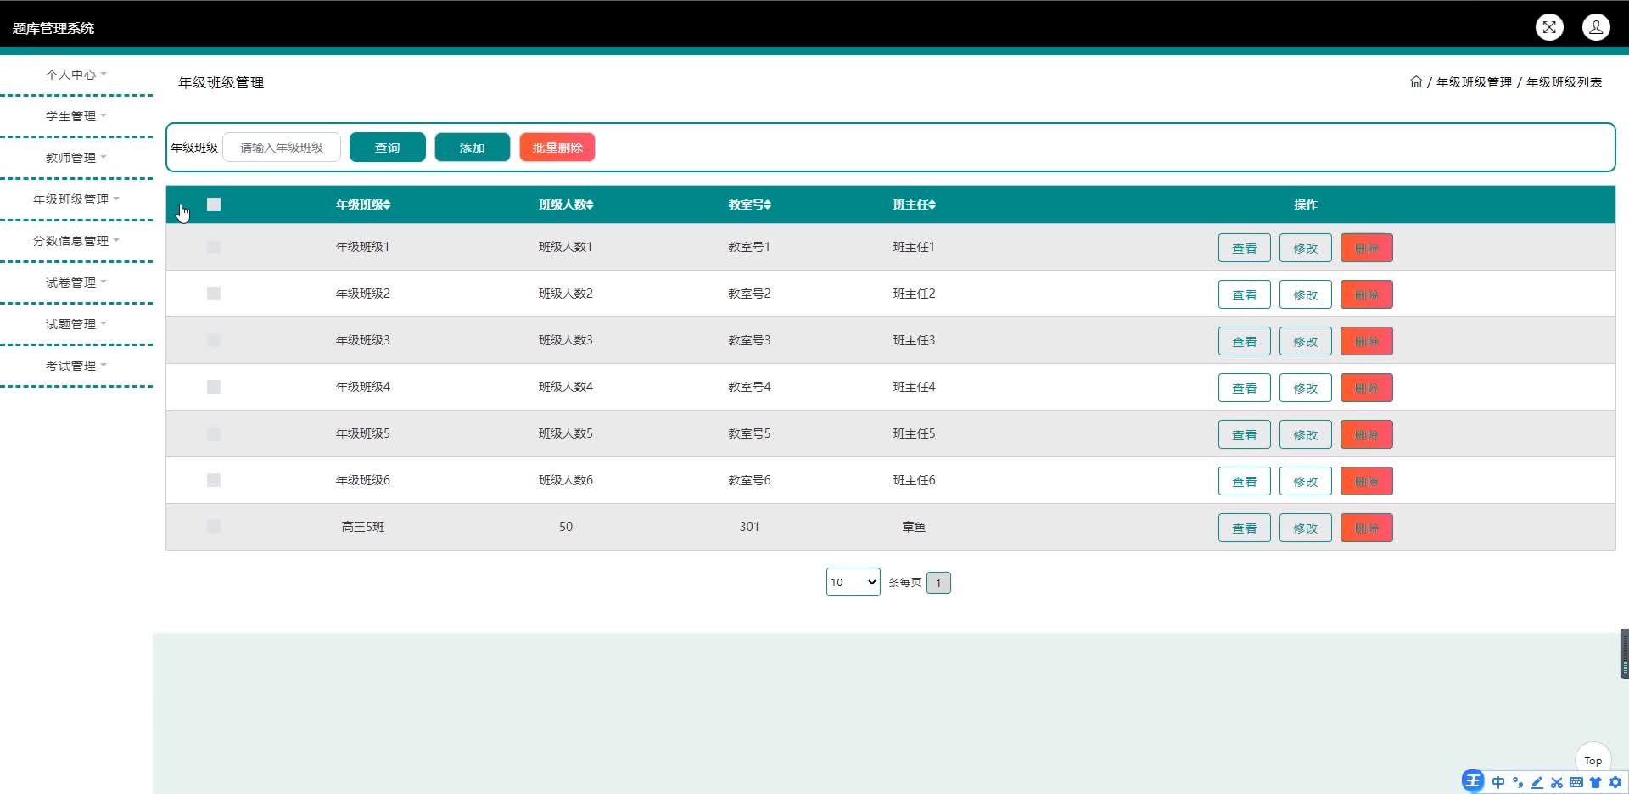Expand 分数信息管理 sidebar menu
The height and width of the screenshot is (794, 1629).
pyautogui.click(x=76, y=241)
